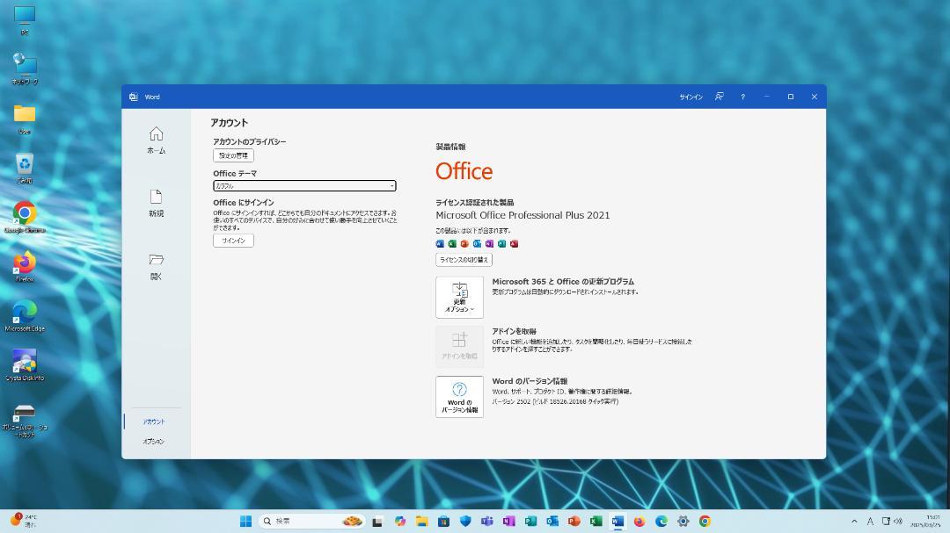Open the feedback icon in Word title bar
The image size is (950, 533).
(x=720, y=97)
